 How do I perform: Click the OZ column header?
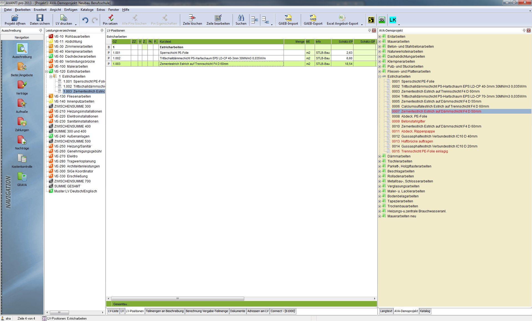click(x=121, y=42)
